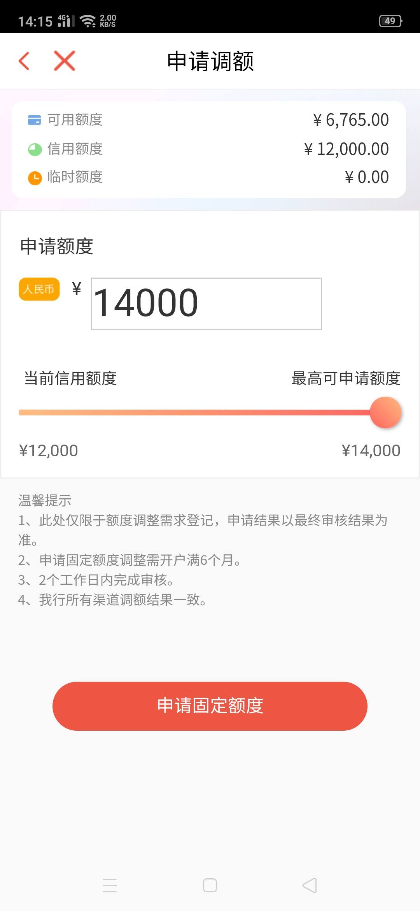This screenshot has height=911, width=420.
Task: Tap the orange clock icon beside 临时额度
Action: [x=35, y=178]
